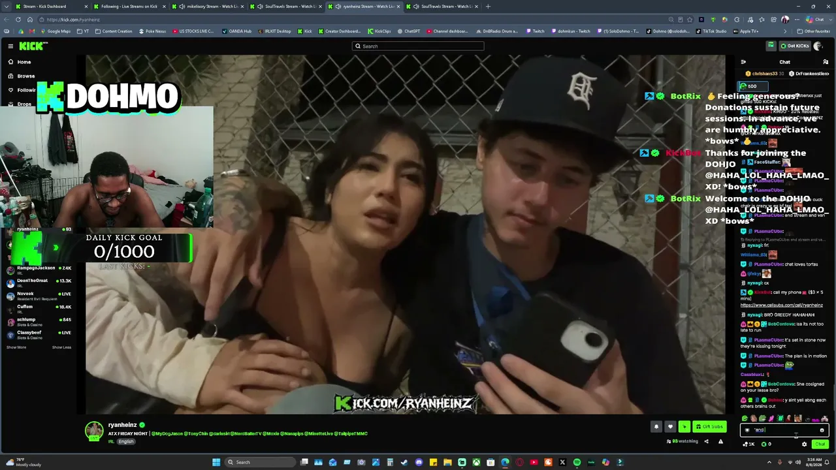Open the emote picker in the chat input

point(822,430)
